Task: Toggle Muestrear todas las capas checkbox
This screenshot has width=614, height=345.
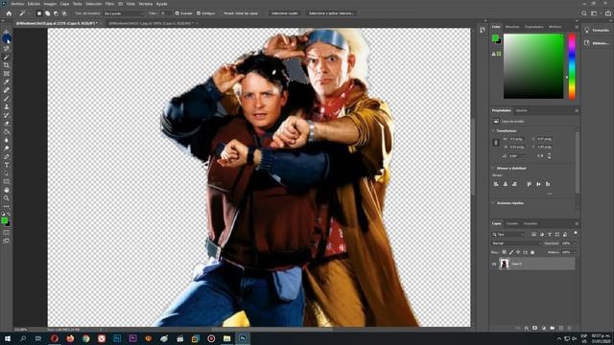Action: click(x=220, y=13)
